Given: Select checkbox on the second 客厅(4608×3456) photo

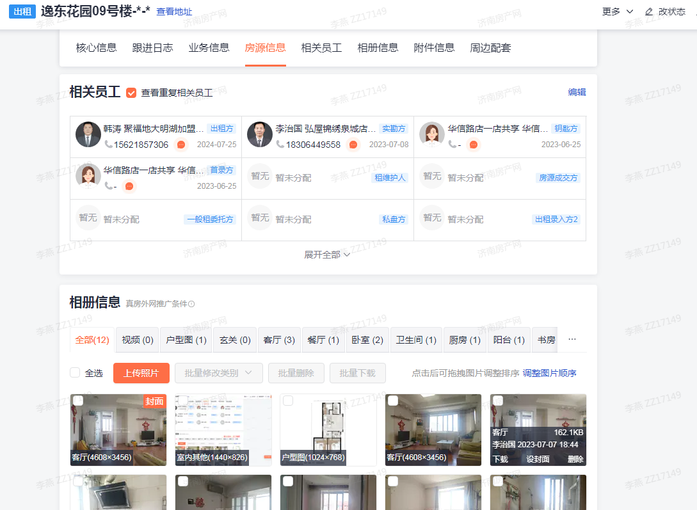Looking at the screenshot, I should point(393,401).
